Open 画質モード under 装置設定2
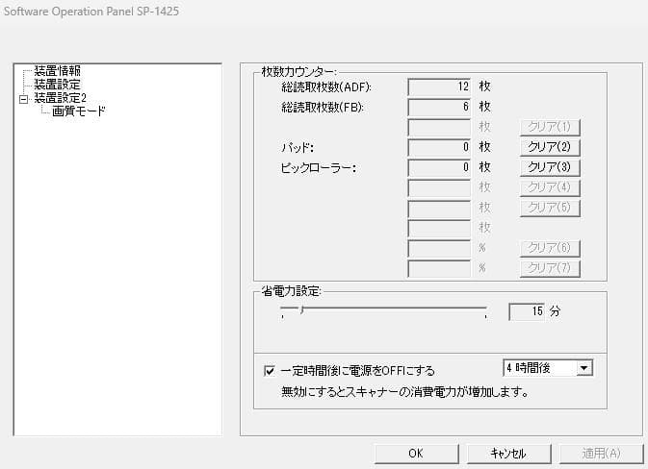This screenshot has height=469, width=648. (x=79, y=111)
